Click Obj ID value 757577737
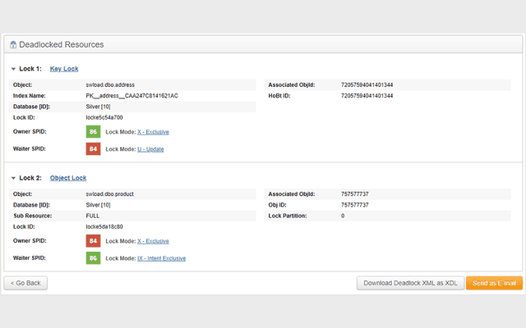The image size is (526, 328). tap(355, 205)
